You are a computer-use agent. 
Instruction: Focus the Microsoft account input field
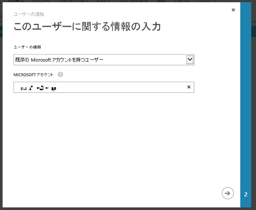click(x=104, y=87)
